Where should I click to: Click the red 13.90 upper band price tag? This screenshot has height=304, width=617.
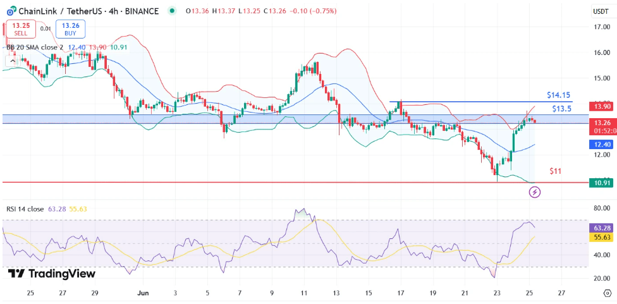point(601,106)
